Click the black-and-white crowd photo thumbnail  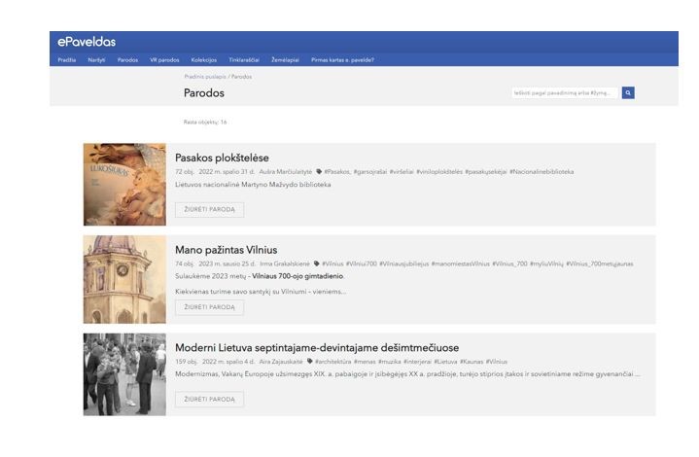[x=124, y=374]
